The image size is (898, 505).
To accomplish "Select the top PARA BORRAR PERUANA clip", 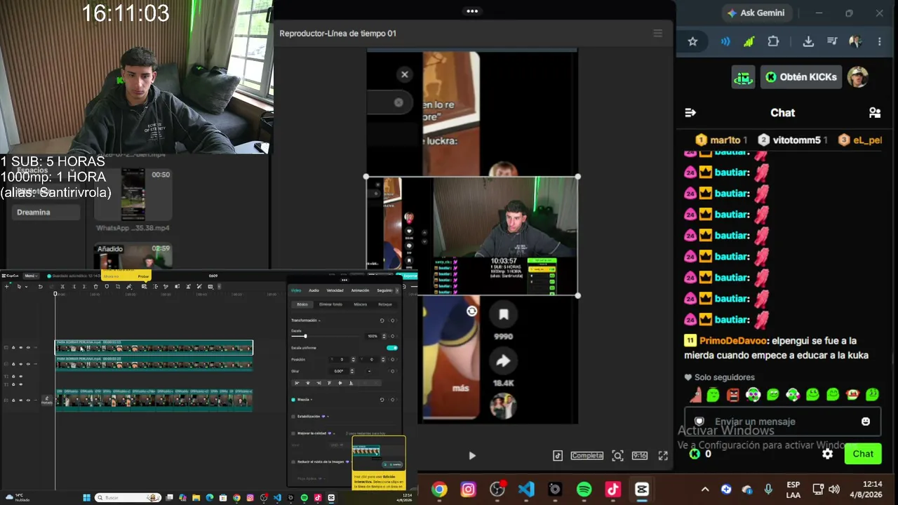I will [154, 347].
